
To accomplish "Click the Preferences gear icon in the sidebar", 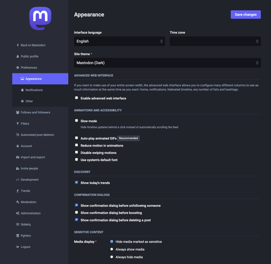I will pyautogui.click(x=17, y=67).
